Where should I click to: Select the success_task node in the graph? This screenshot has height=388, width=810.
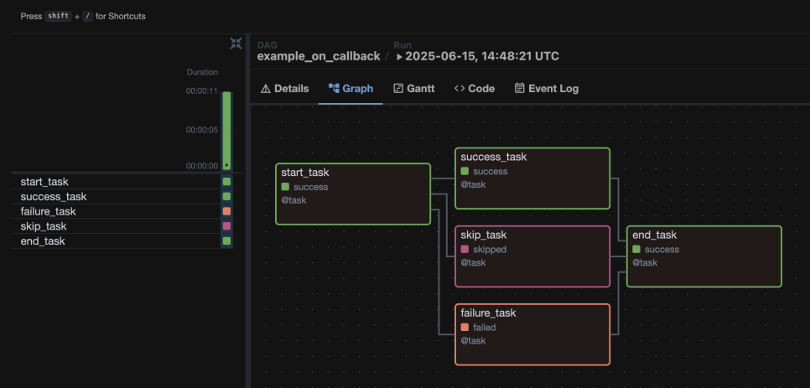532,178
